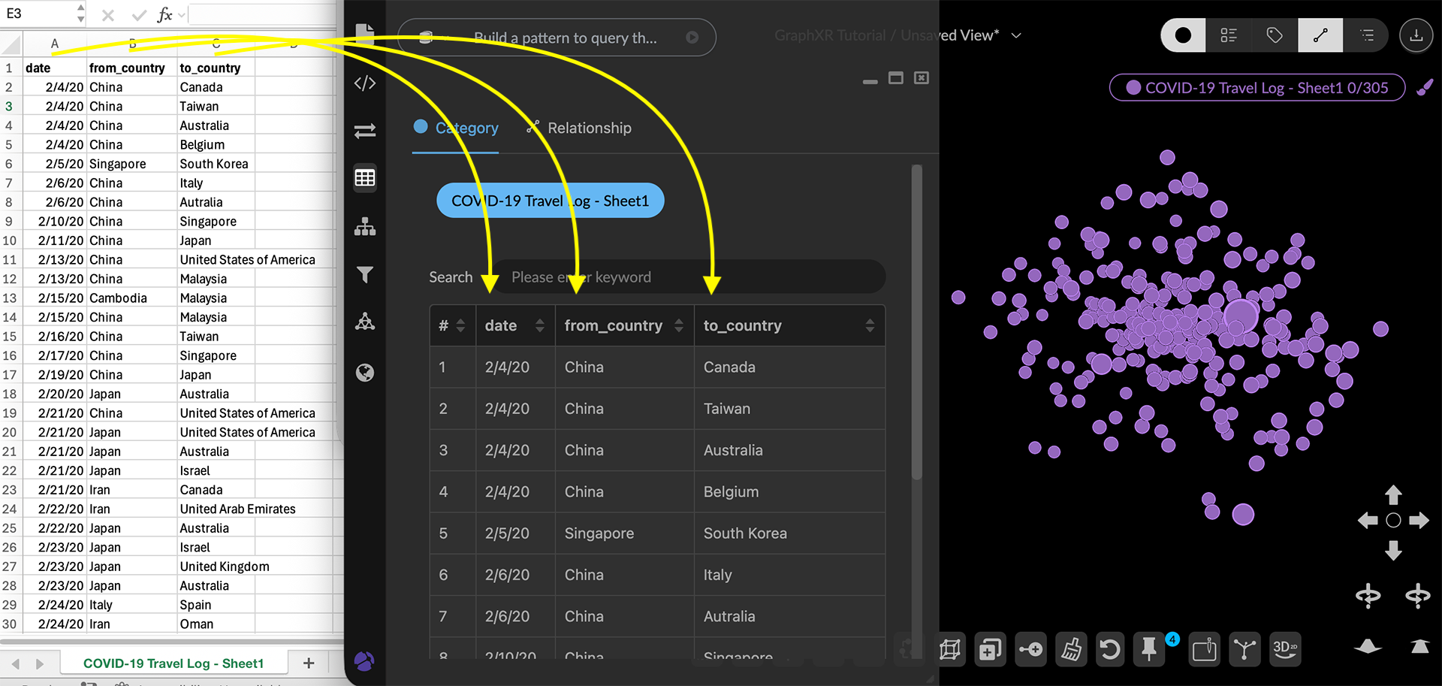Click the code query icon in sidebar
Image resolution: width=1442 pixels, height=686 pixels.
[x=365, y=83]
